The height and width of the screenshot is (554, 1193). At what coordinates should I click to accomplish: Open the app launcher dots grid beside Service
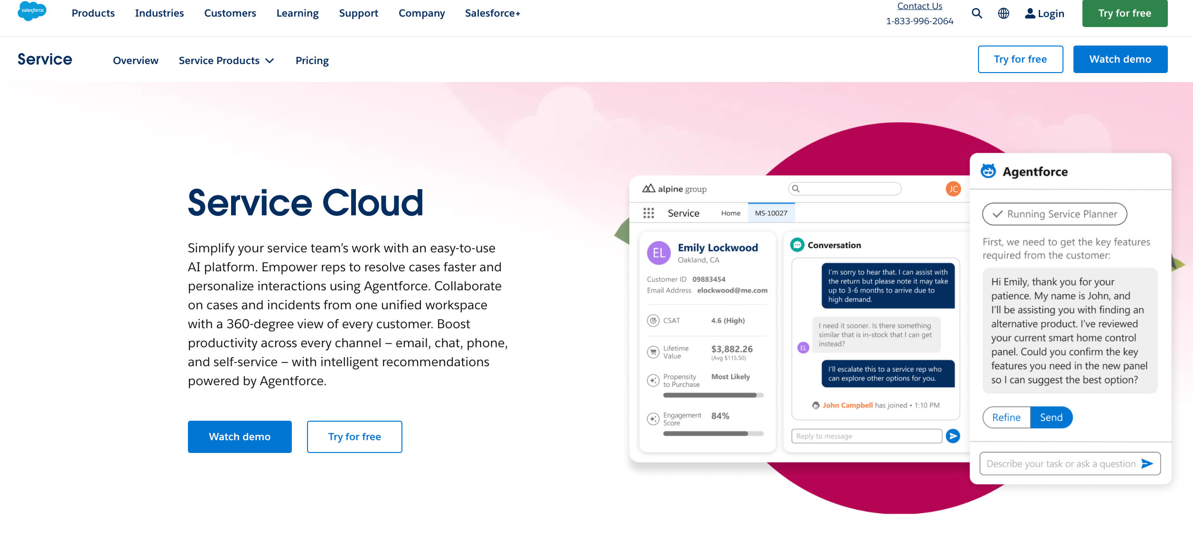648,213
